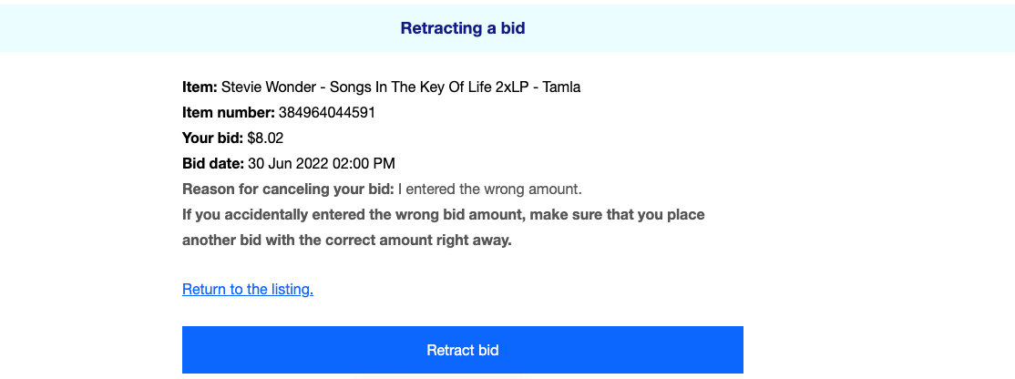Viewport: 1015px width, 379px height.
Task: Click "another bid with the correct amount" line
Action: (x=346, y=241)
